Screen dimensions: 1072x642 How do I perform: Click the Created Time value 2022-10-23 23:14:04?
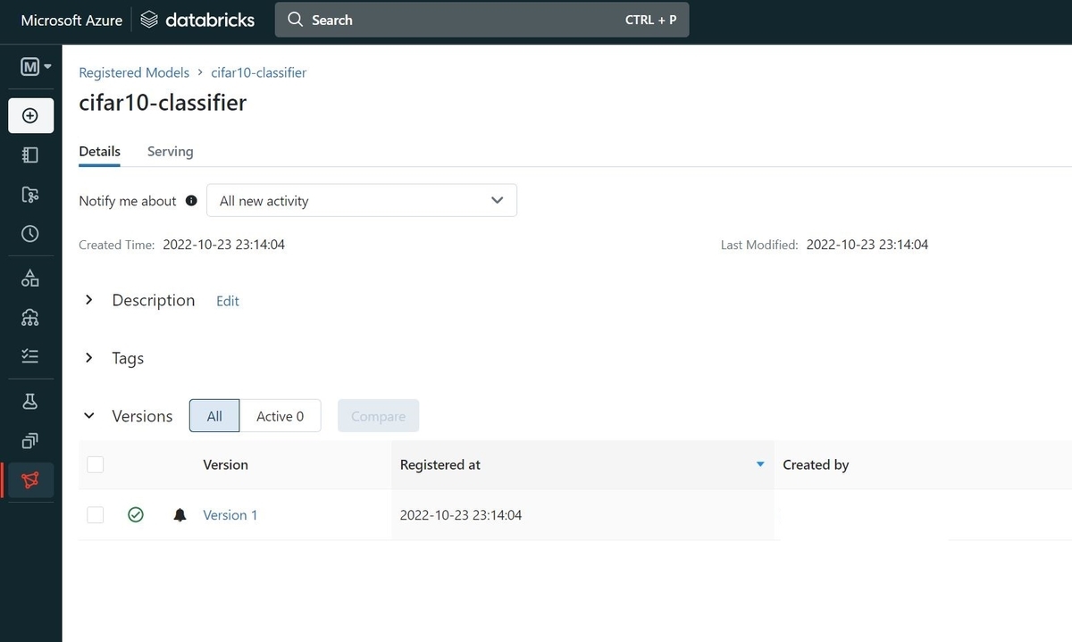point(224,244)
